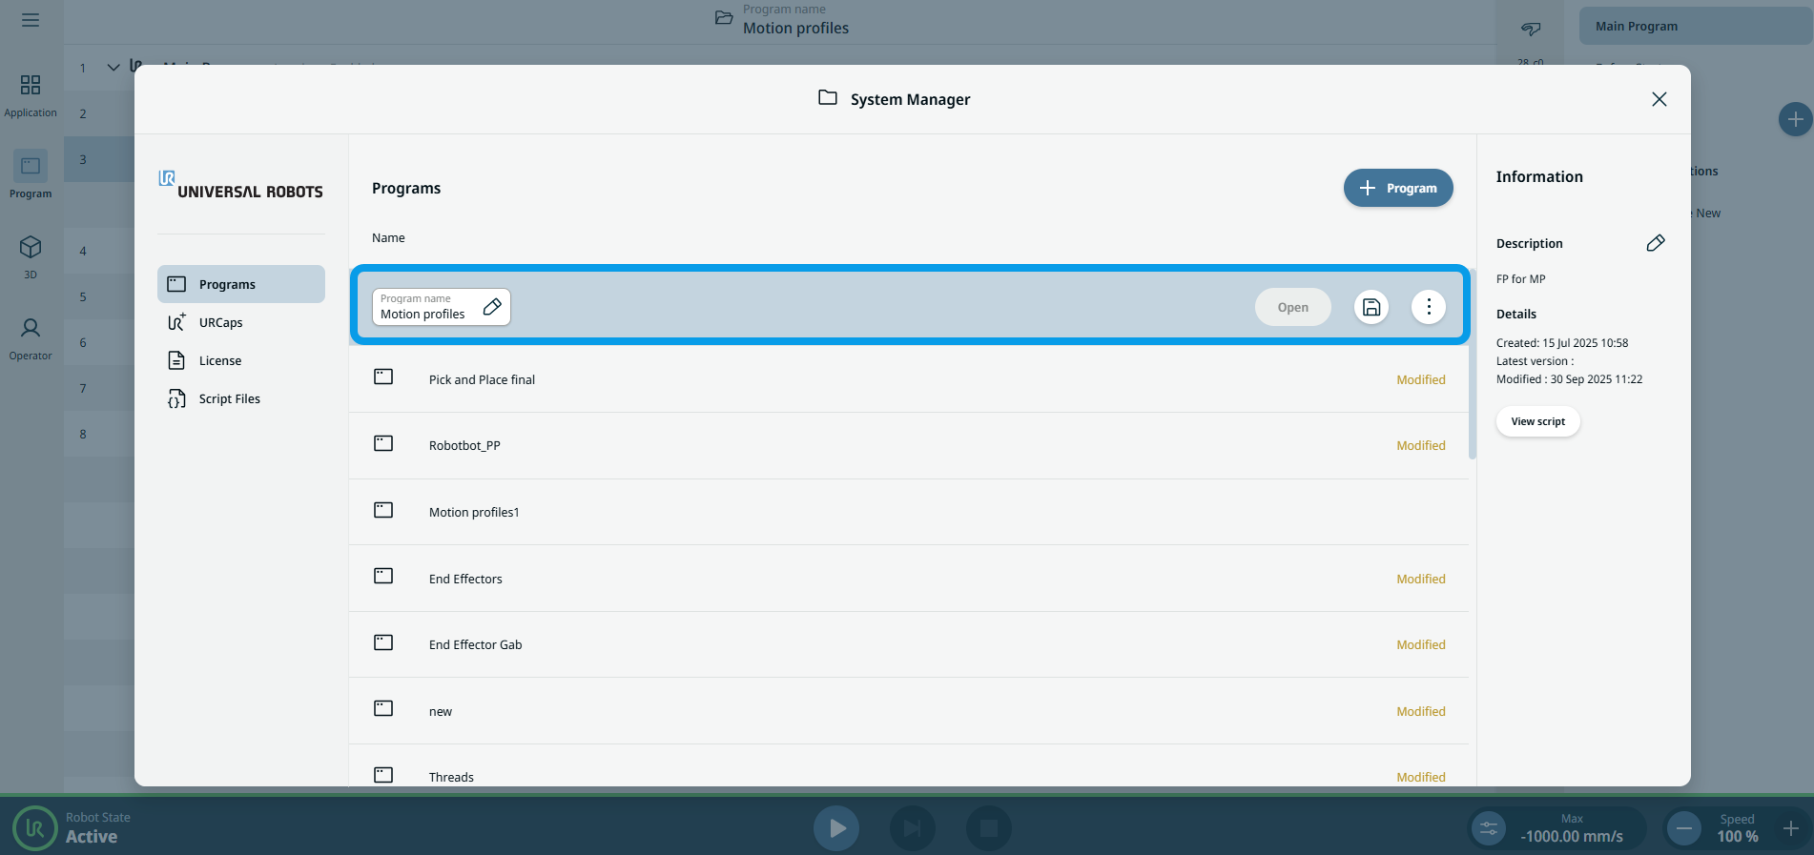Click the View script button
Viewport: 1814px width, 855px height.
(x=1537, y=421)
